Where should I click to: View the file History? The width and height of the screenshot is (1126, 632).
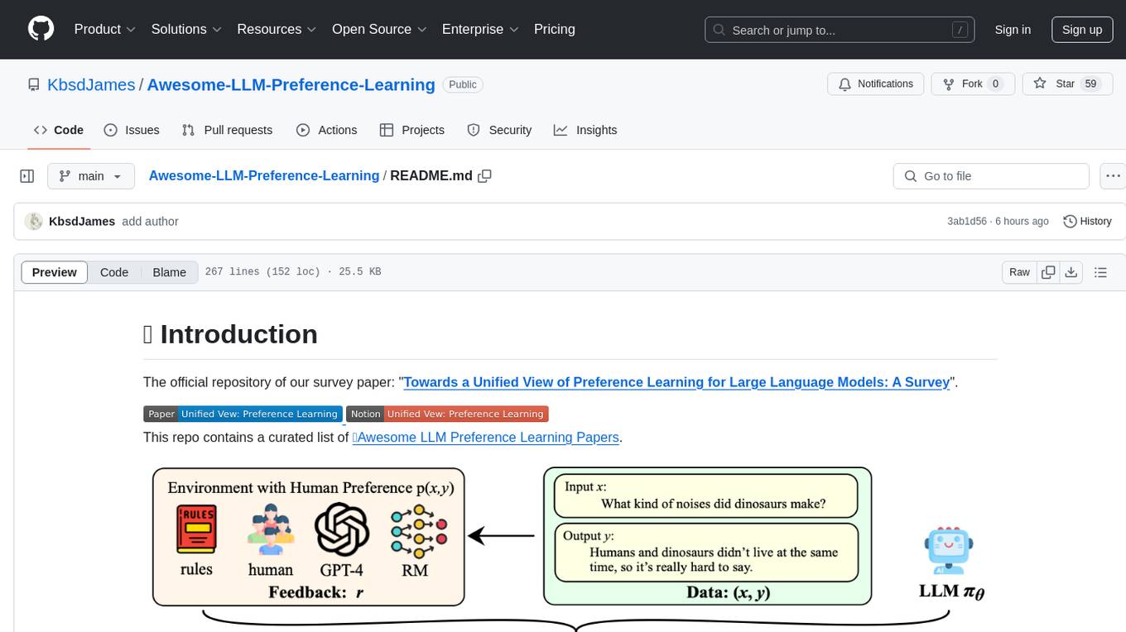click(x=1087, y=221)
